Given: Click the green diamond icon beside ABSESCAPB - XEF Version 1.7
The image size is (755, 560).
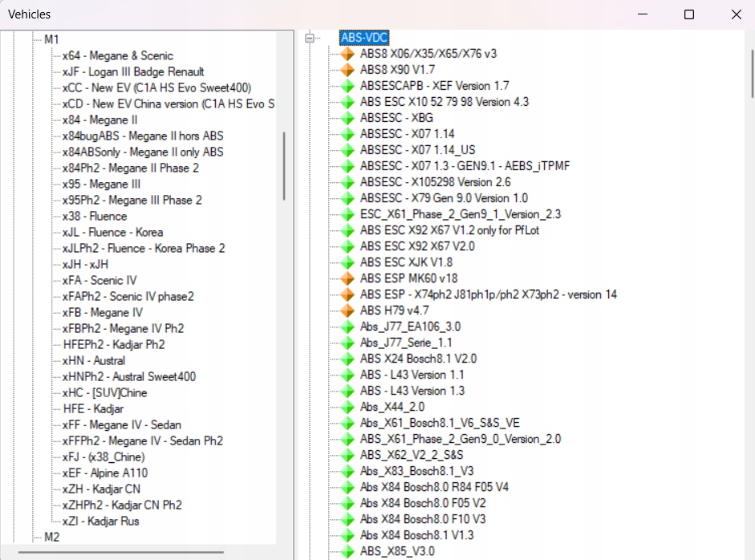Looking at the screenshot, I should coord(347,86).
